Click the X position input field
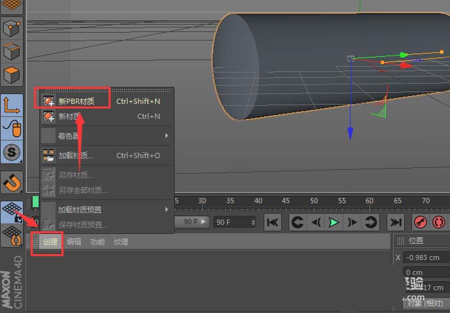This screenshot has height=313, width=450. click(x=426, y=257)
